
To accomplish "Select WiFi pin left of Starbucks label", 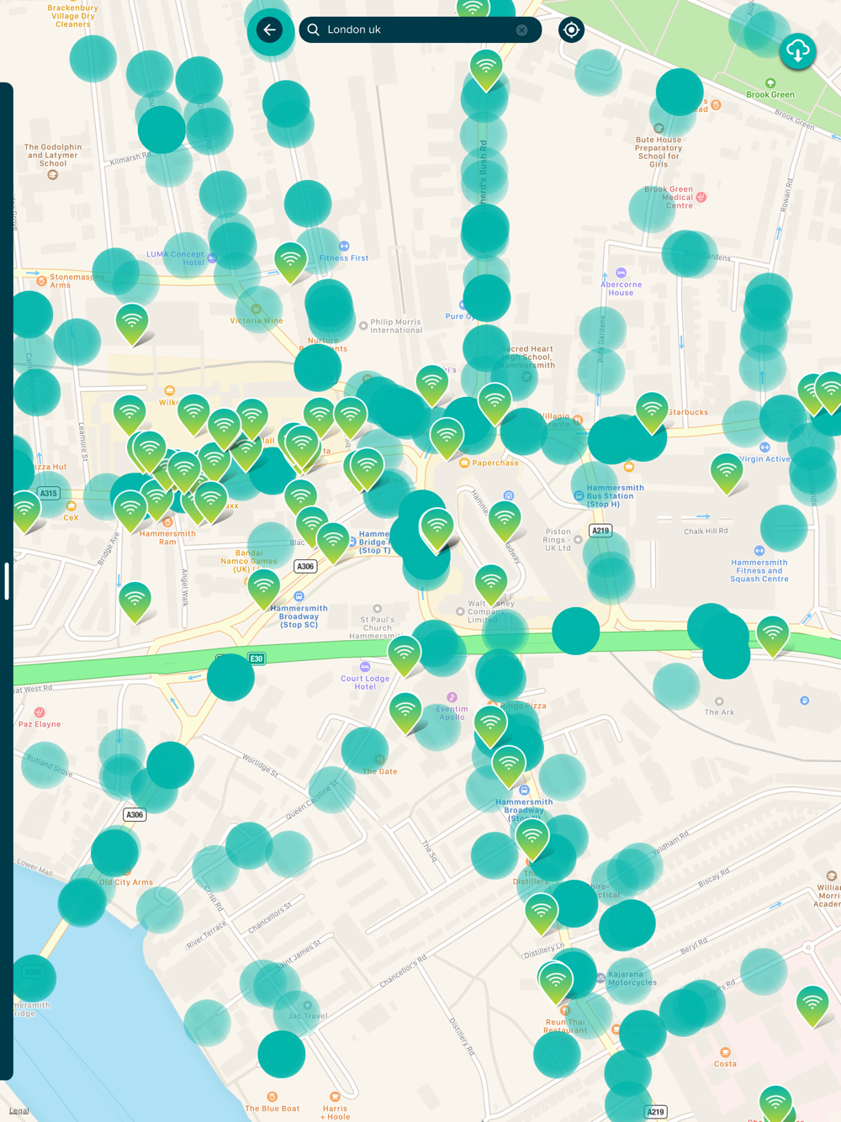I will [652, 410].
